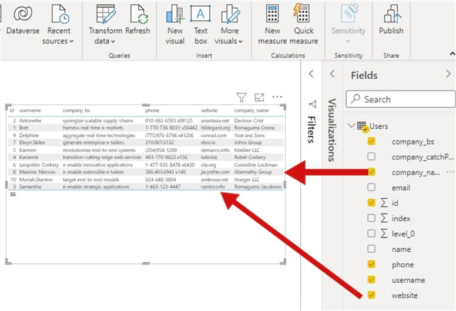The width and height of the screenshot is (456, 311).
Task: Open more options for the company_na field
Action: click(x=450, y=172)
